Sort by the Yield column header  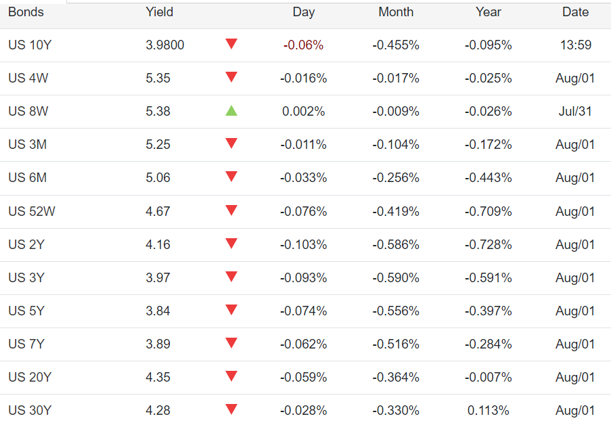click(160, 12)
